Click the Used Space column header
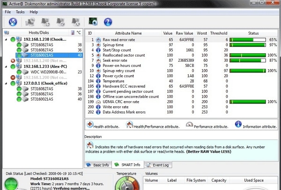The image size is (281, 190). tap(253, 180)
